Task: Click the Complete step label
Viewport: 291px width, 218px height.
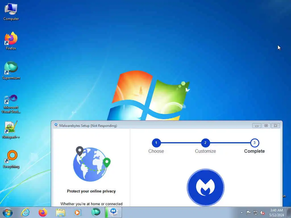Action: click(x=254, y=151)
